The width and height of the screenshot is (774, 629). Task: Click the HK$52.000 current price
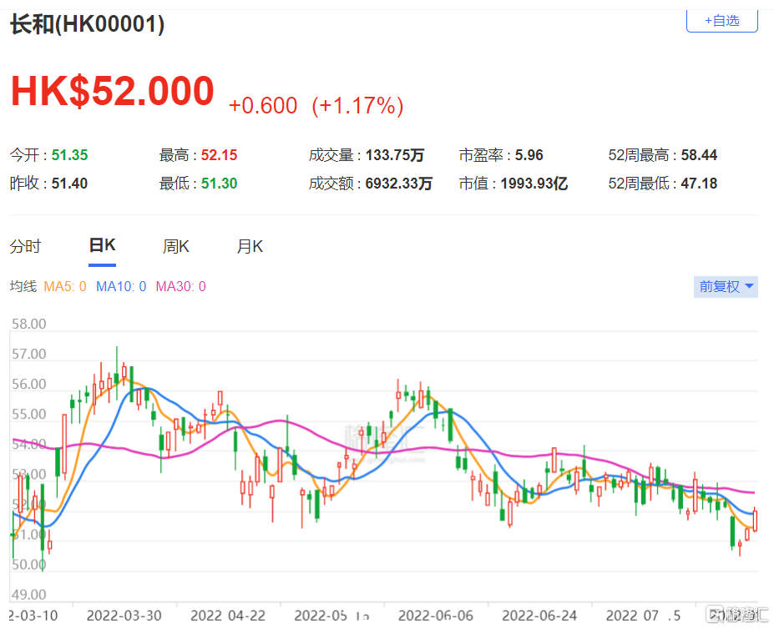(x=113, y=91)
